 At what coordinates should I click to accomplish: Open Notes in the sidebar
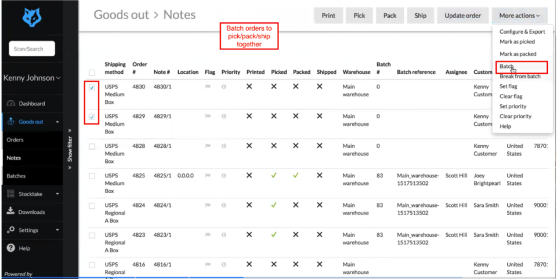coord(13,158)
